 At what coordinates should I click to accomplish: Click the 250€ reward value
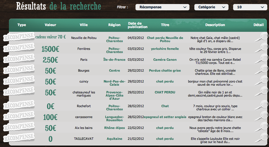50,60
